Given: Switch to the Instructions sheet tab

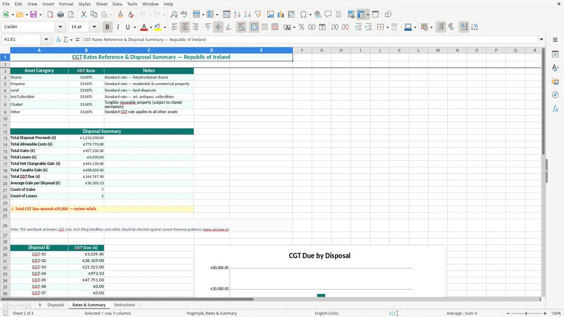Looking at the screenshot, I should tap(125, 305).
